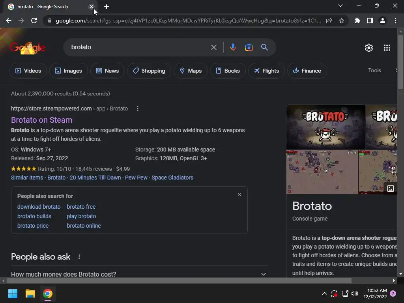
Task: Search by image with camera icon
Action: 249,47
